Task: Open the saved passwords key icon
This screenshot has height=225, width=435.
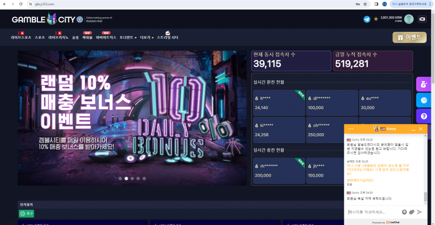Action: click(358, 4)
